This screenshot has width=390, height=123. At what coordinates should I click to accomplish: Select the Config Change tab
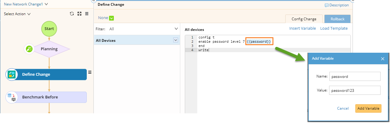pos(304,19)
